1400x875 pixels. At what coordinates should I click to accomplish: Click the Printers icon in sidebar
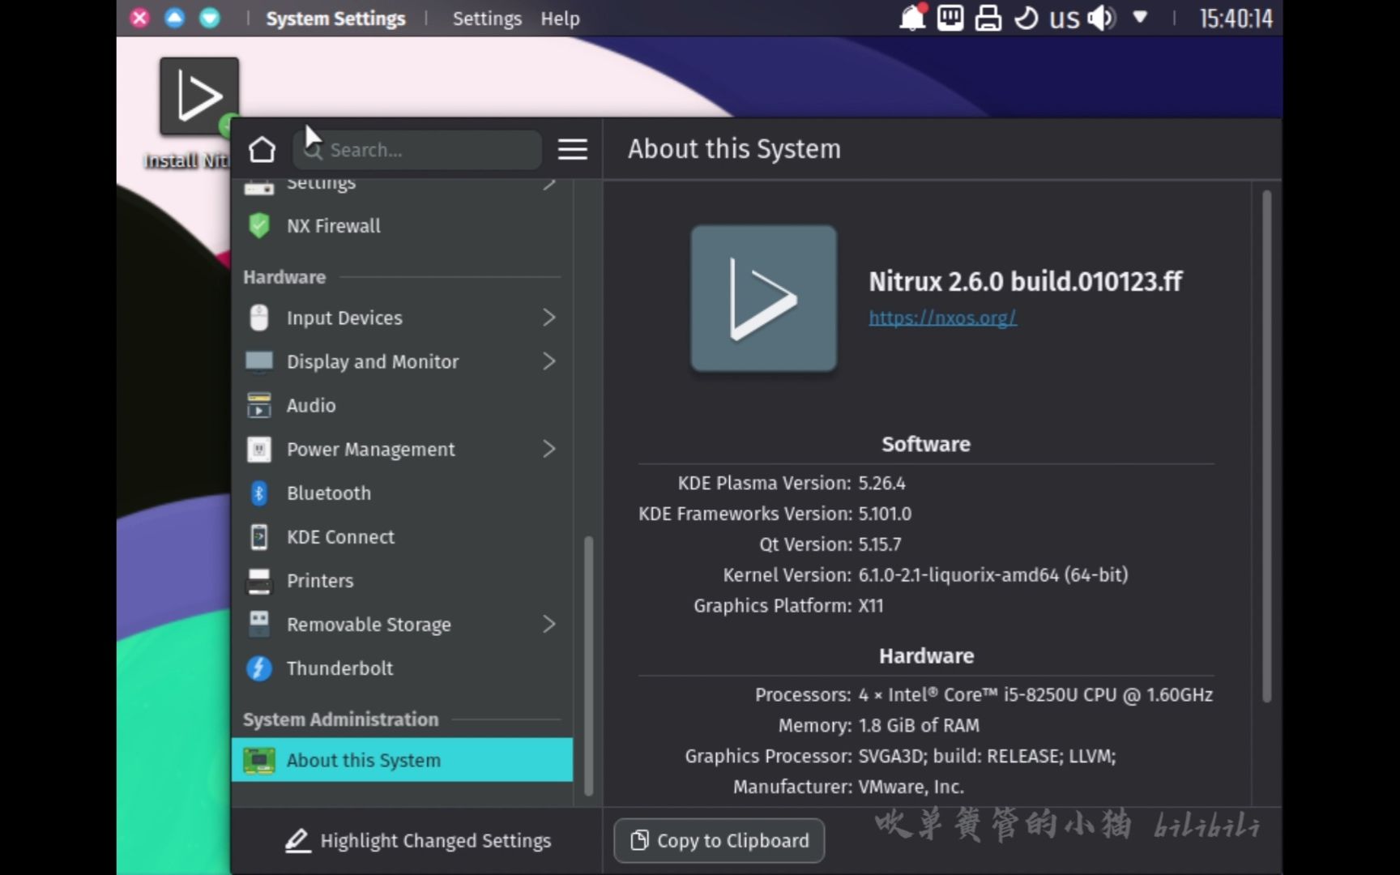[x=259, y=580]
